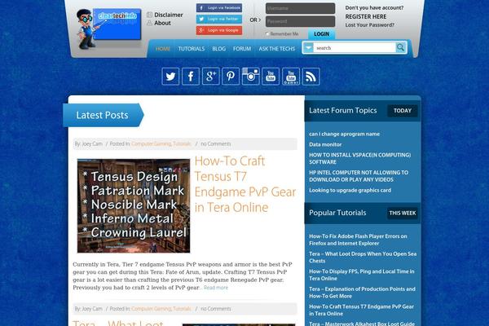
Task: Log in via Google button
Action: (x=219, y=30)
